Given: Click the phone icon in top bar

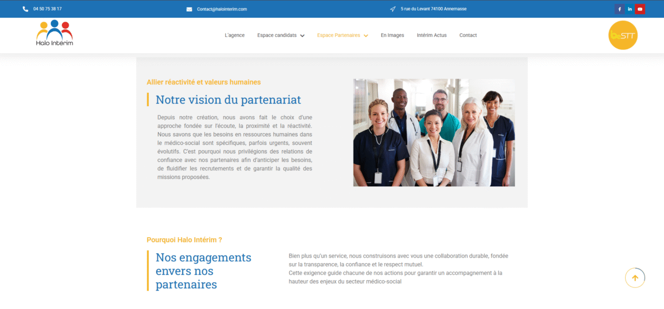Looking at the screenshot, I should [x=25, y=9].
